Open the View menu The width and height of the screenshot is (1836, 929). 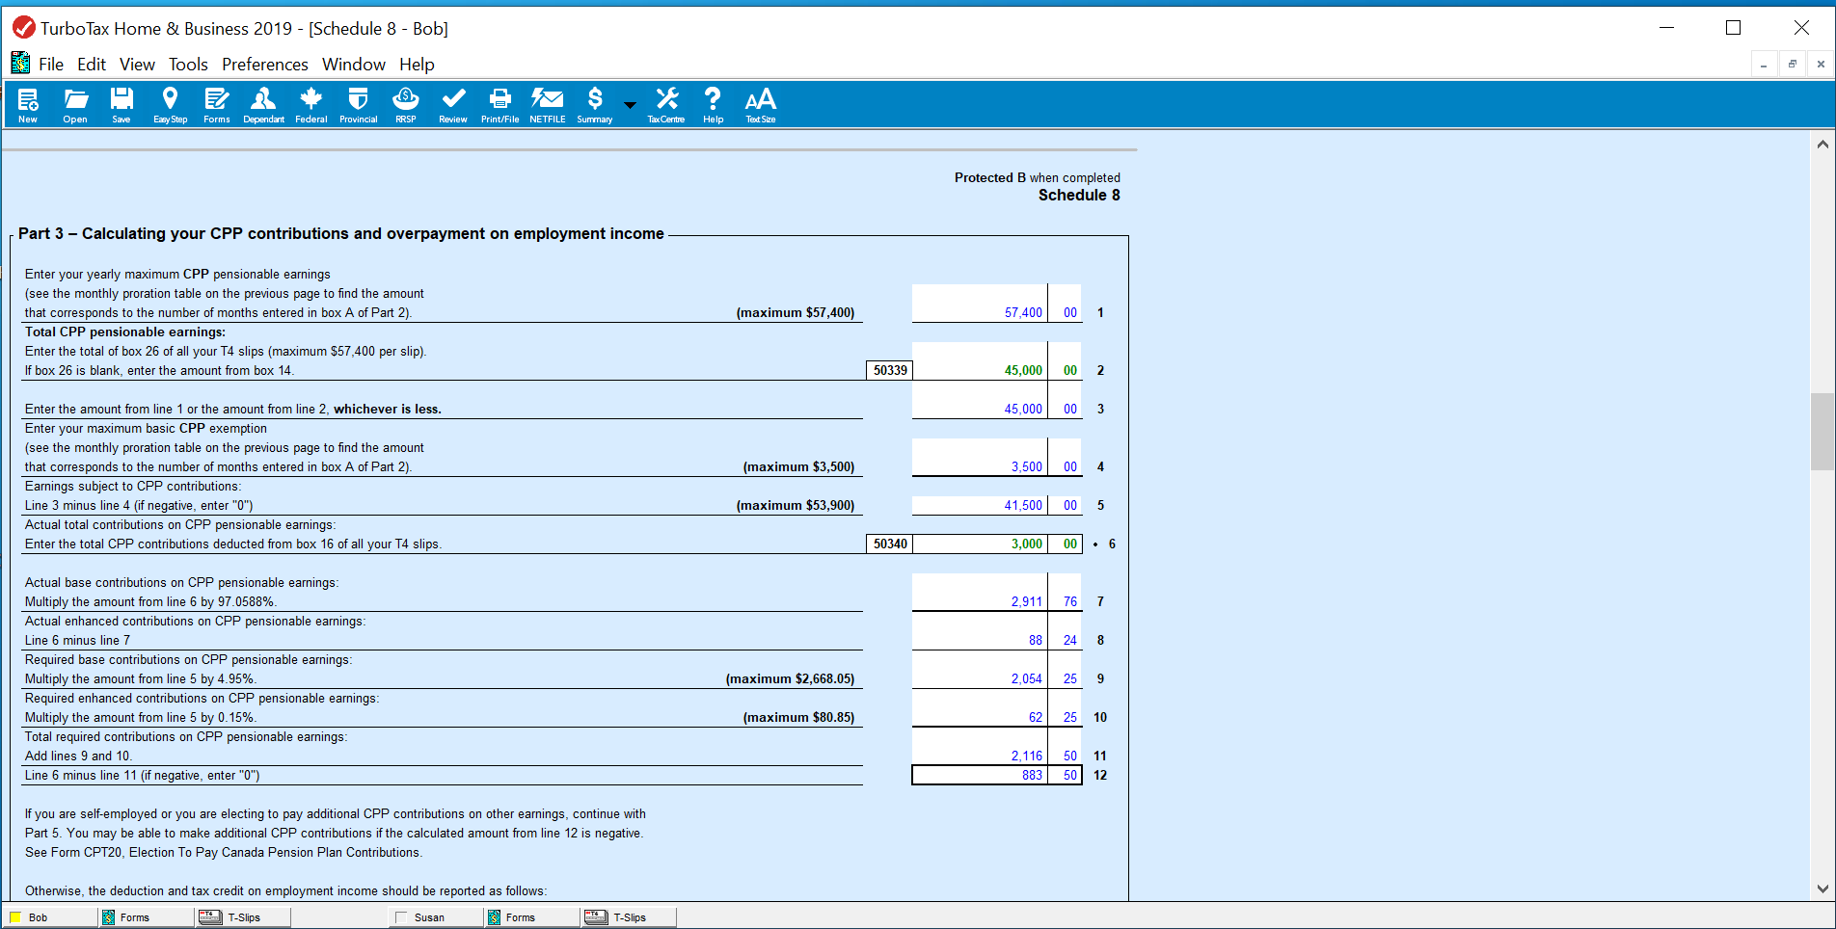tap(137, 65)
